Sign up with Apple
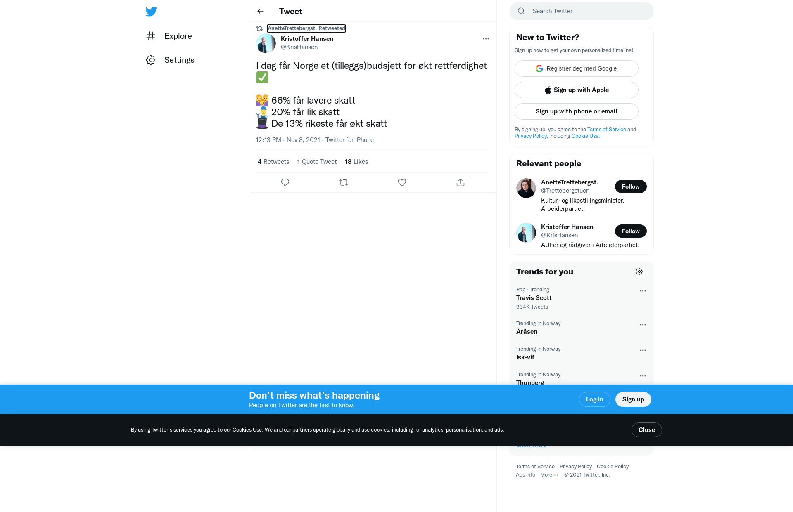Image resolution: width=793 pixels, height=512 pixels. pyautogui.click(x=577, y=90)
